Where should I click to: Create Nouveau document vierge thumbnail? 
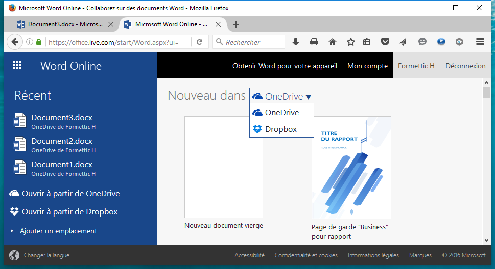tap(224, 167)
